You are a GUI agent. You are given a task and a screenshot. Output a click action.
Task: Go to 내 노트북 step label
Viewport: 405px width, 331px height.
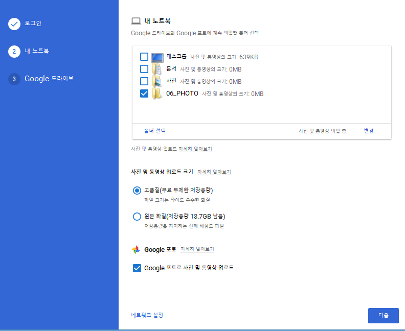click(x=37, y=51)
